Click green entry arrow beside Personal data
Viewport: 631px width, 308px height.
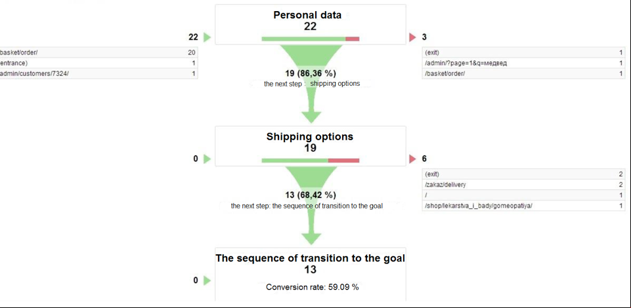pos(207,37)
